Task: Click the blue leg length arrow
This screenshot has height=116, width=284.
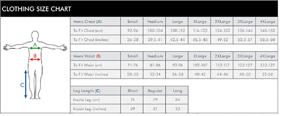Action: pyautogui.click(x=26, y=84)
